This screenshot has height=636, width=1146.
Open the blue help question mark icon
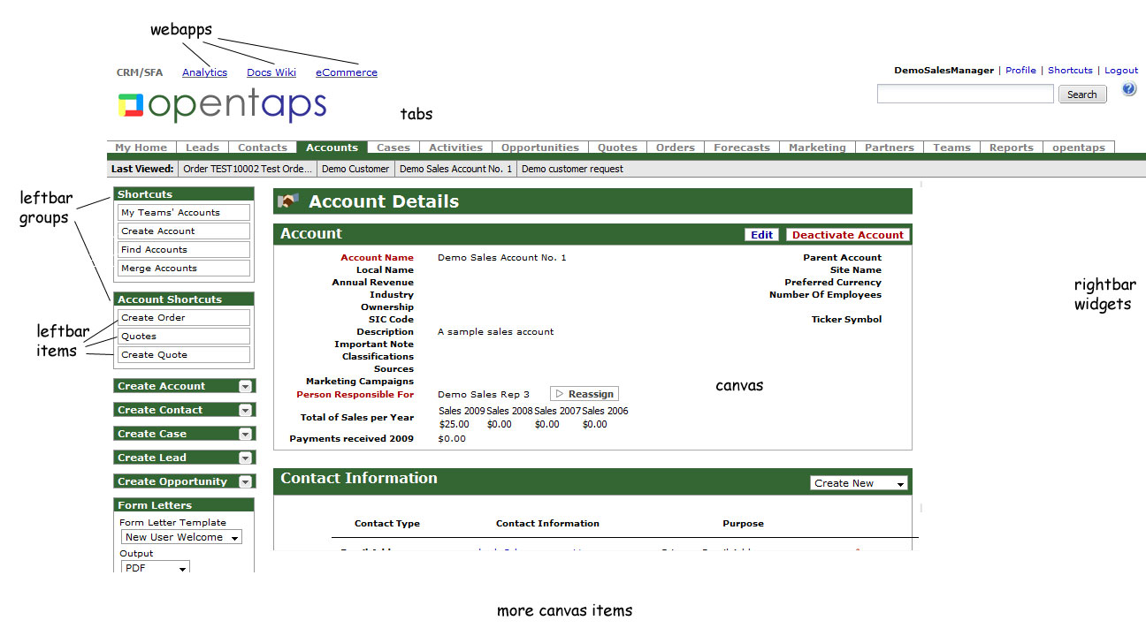1129,89
